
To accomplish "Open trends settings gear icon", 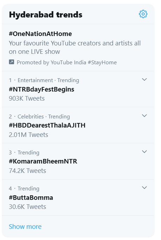I will point(143,14).
